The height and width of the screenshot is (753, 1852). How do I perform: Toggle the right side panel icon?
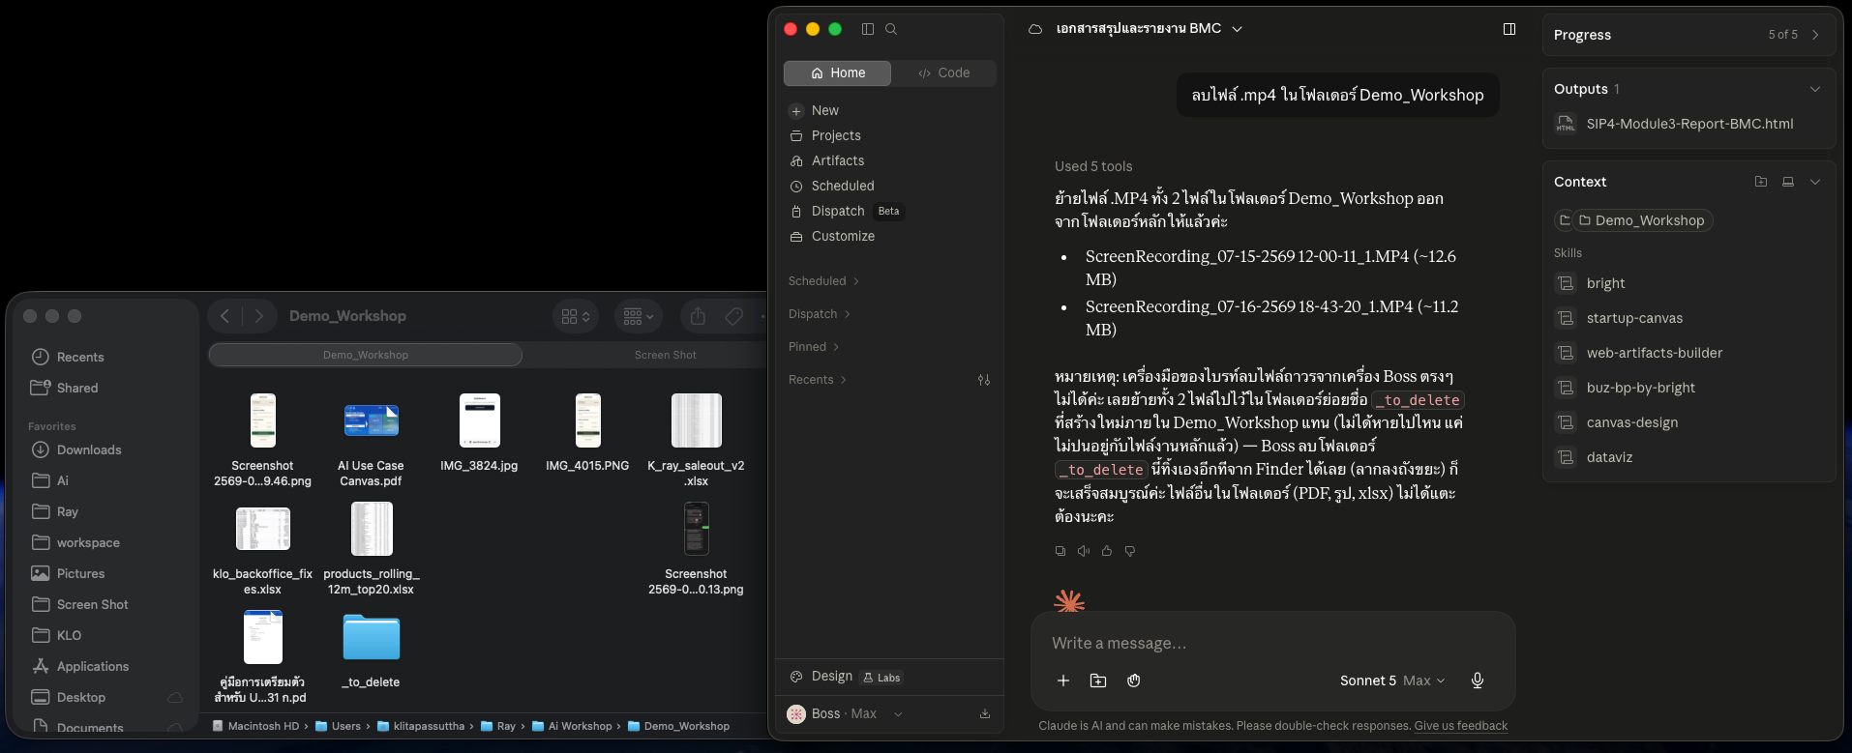(x=1509, y=29)
